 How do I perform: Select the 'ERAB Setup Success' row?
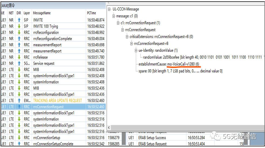click(x=152, y=138)
